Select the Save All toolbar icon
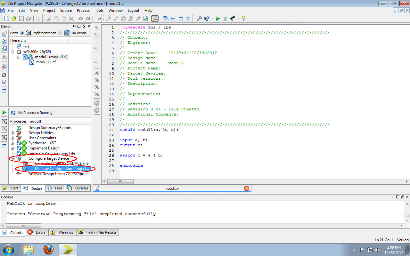The width and height of the screenshot is (410, 256). (29, 19)
